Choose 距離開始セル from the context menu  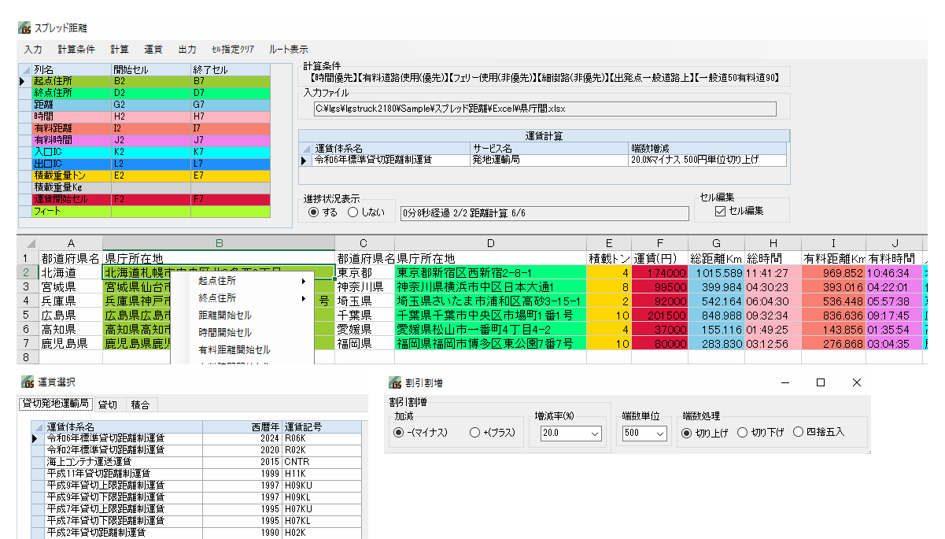point(225,316)
